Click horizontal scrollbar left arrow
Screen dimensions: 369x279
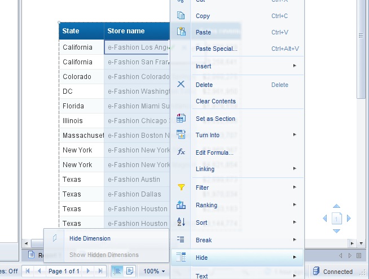pos(26,243)
